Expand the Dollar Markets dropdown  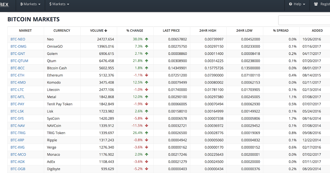pos(59,4)
